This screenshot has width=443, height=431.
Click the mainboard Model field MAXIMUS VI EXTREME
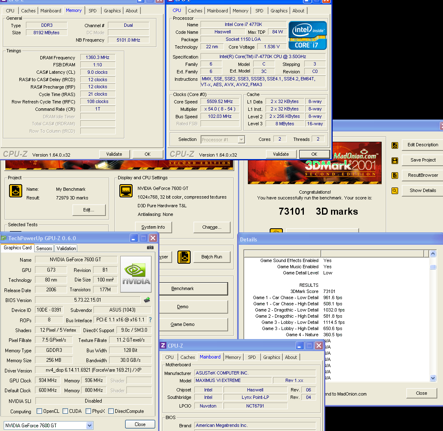coord(233,380)
